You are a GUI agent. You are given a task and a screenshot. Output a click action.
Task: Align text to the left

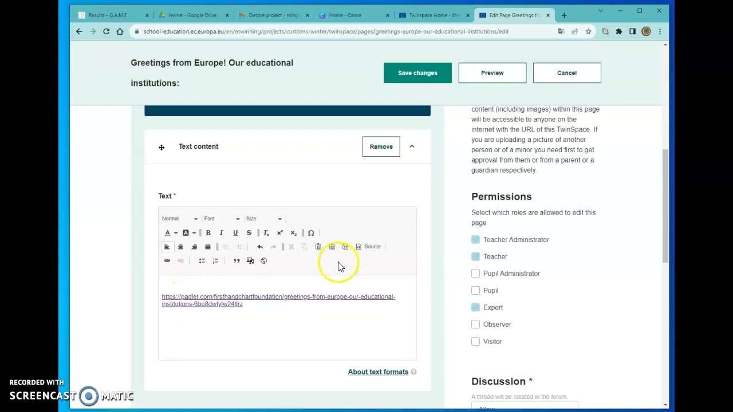click(167, 247)
